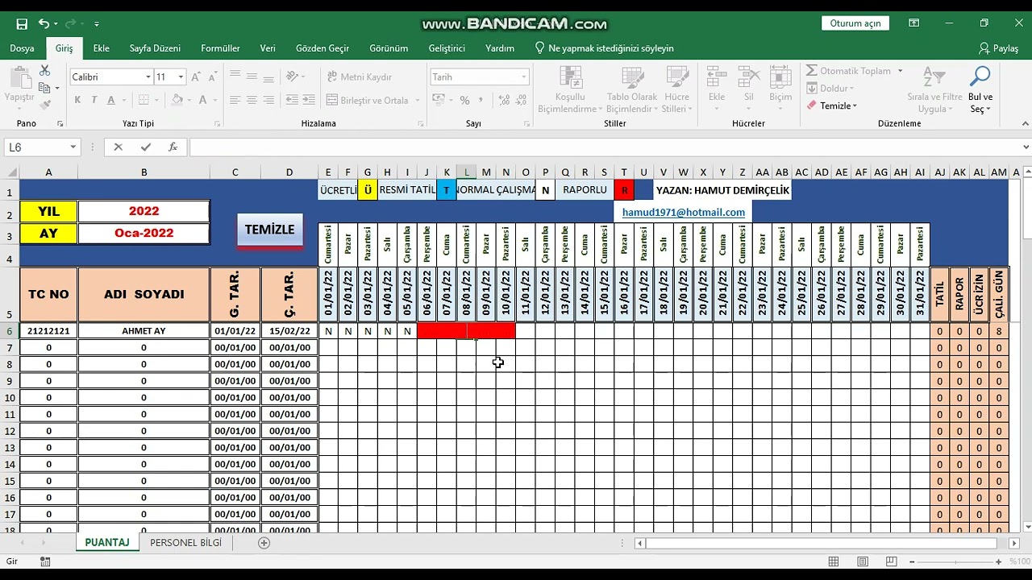
Task: Click the Sil delete cells icon
Action: [x=749, y=77]
